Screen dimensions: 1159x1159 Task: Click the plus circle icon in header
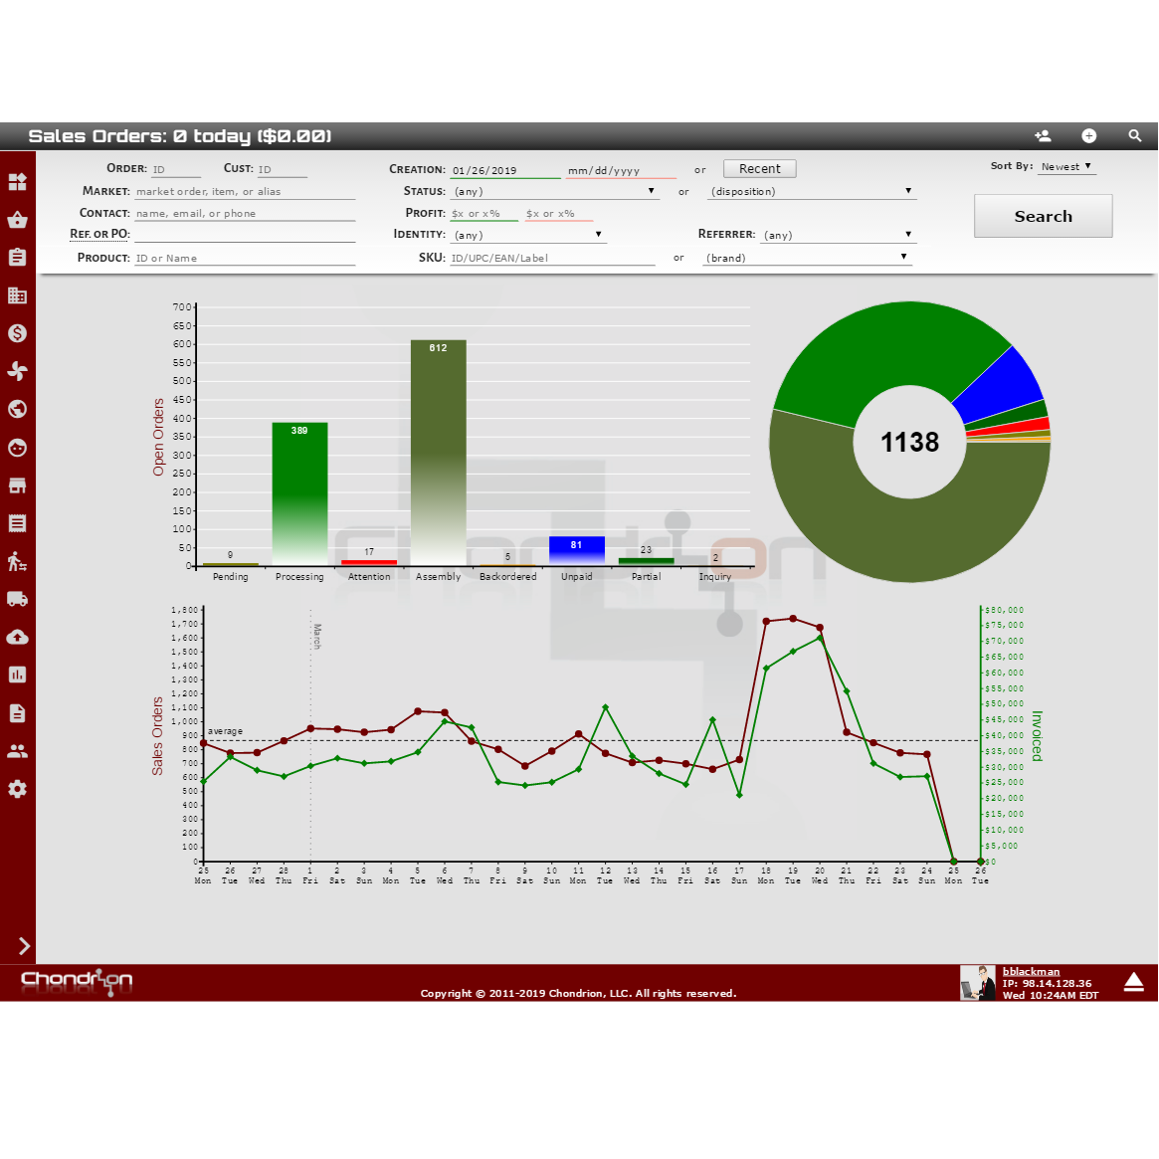(x=1088, y=136)
